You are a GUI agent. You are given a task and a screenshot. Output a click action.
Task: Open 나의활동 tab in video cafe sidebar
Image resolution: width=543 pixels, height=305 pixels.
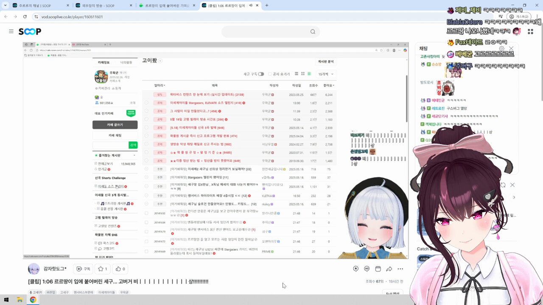click(126, 62)
